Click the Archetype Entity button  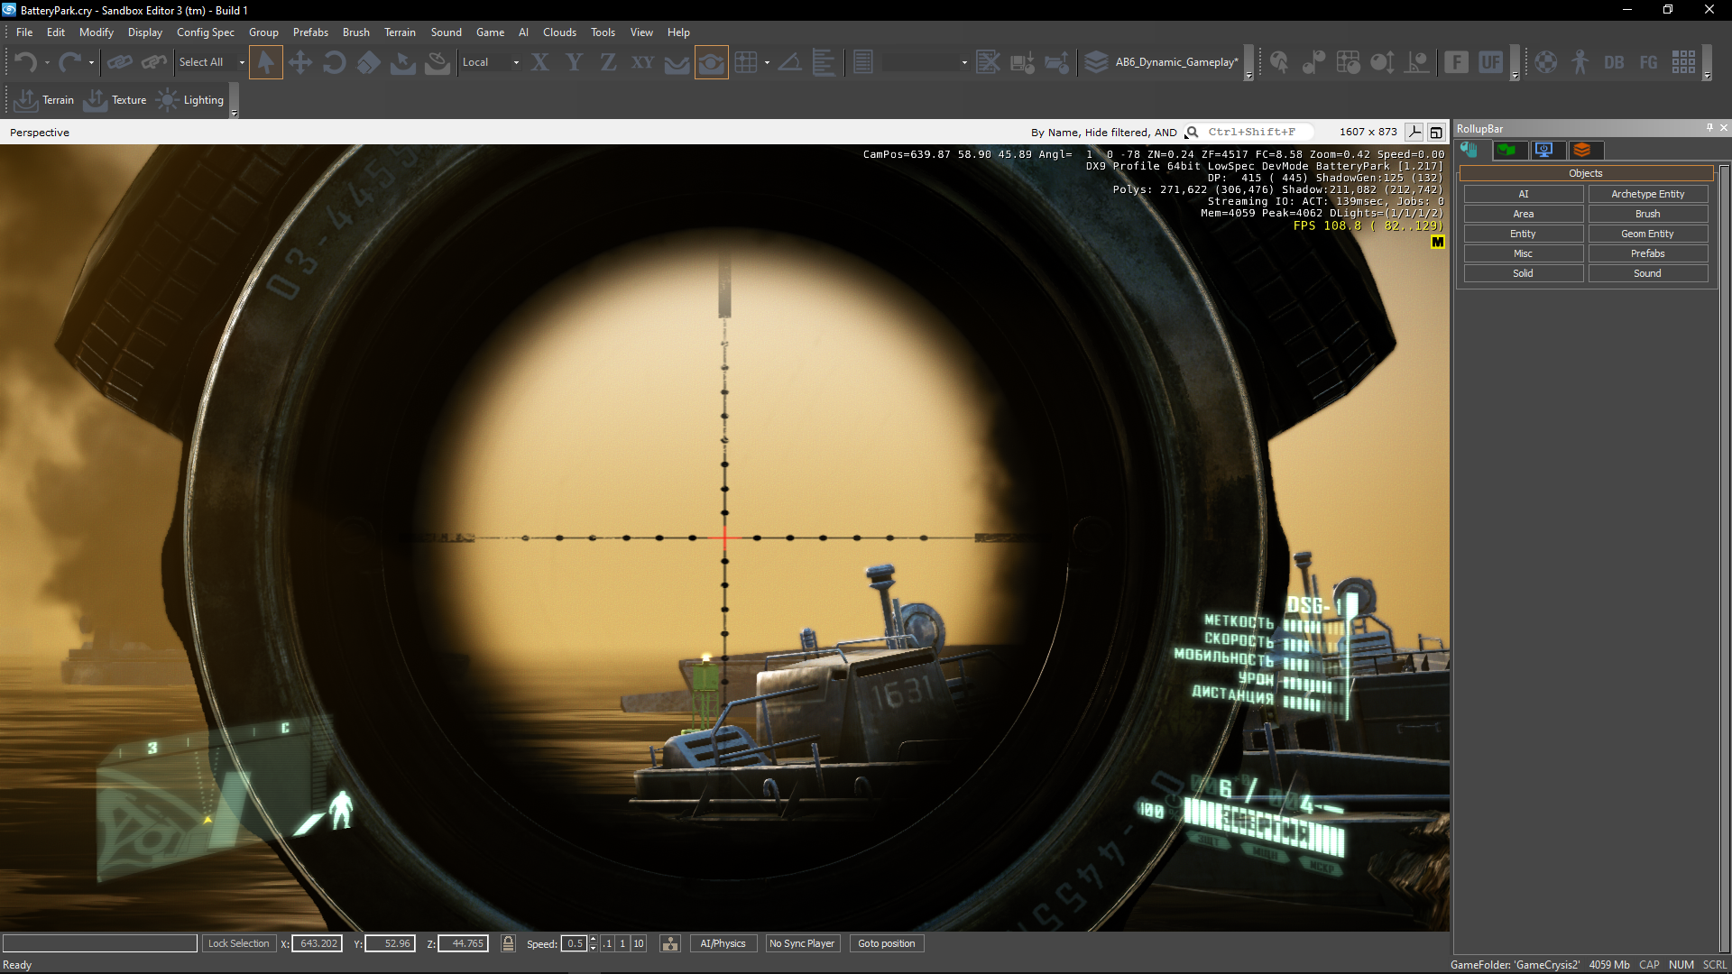tap(1647, 194)
